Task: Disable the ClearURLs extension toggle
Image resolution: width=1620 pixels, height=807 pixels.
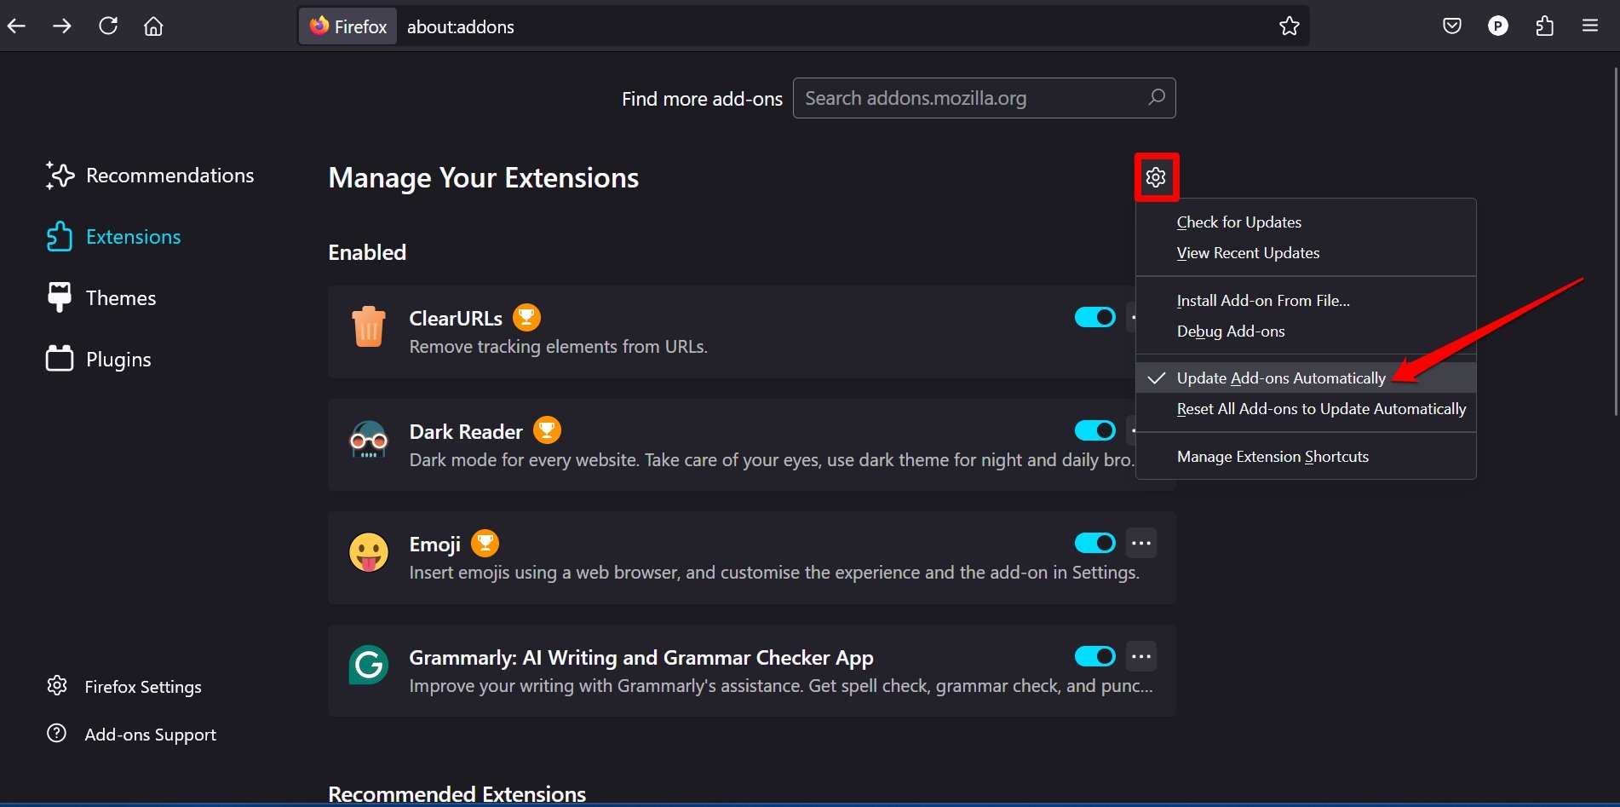Action: [1094, 318]
